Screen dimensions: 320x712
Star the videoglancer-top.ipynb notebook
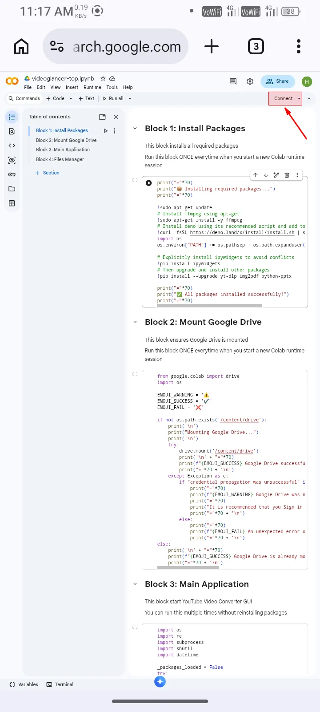[103, 78]
